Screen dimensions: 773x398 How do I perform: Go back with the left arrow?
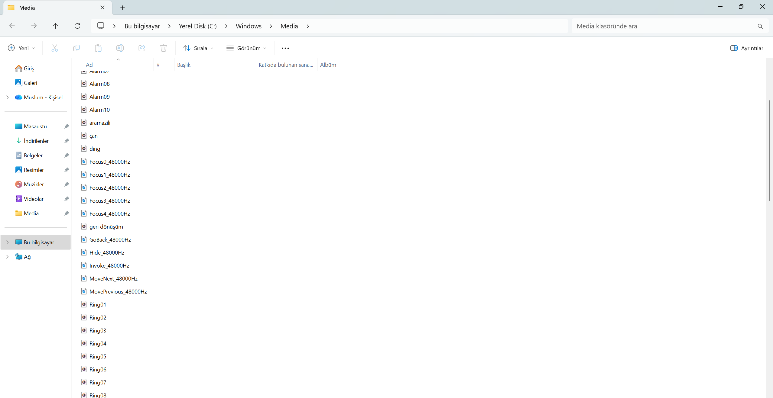[12, 26]
